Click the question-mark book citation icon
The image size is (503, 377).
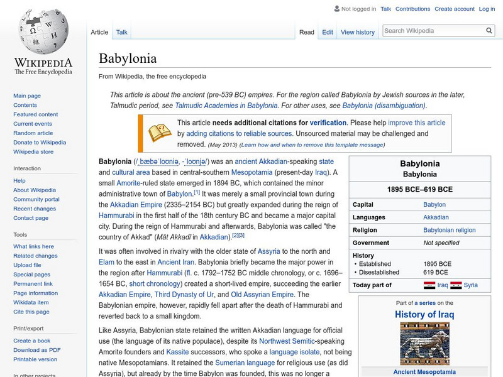click(160, 133)
